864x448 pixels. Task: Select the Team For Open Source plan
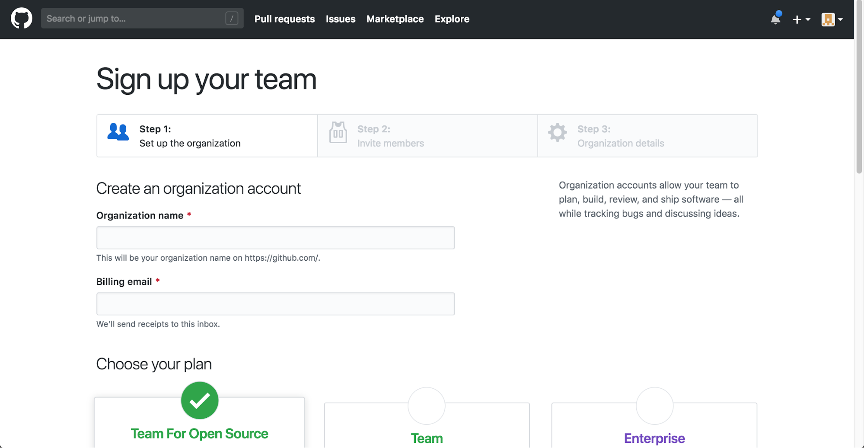(200, 400)
